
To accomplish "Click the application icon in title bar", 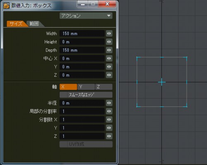I will click(6, 5).
